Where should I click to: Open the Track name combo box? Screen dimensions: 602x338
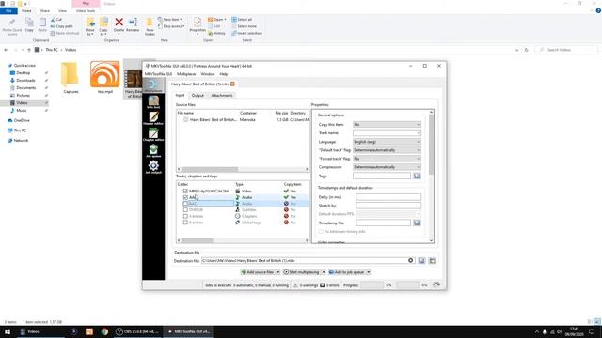click(x=387, y=133)
